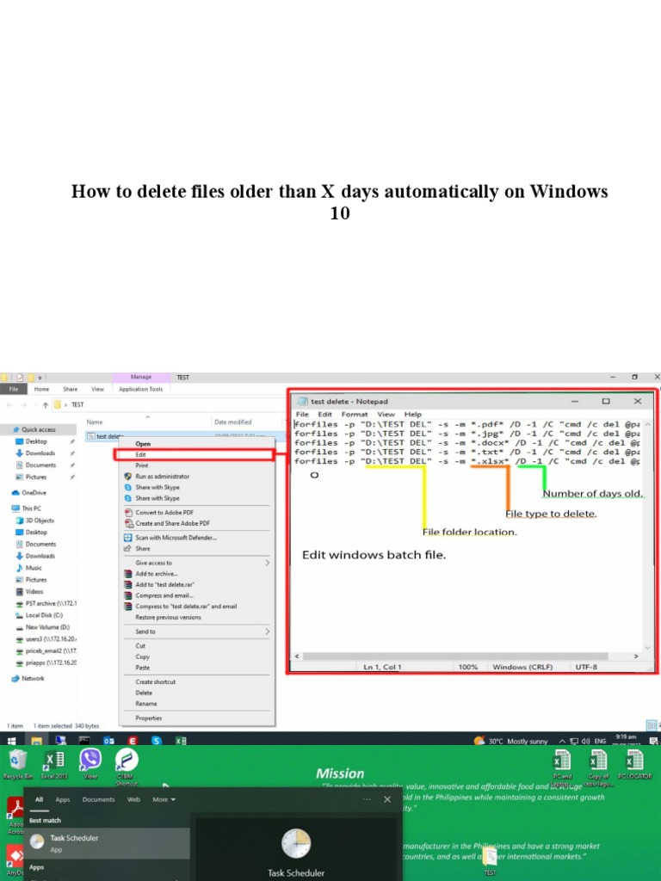
Task: Open the Help menu in Notepad
Action: (412, 414)
